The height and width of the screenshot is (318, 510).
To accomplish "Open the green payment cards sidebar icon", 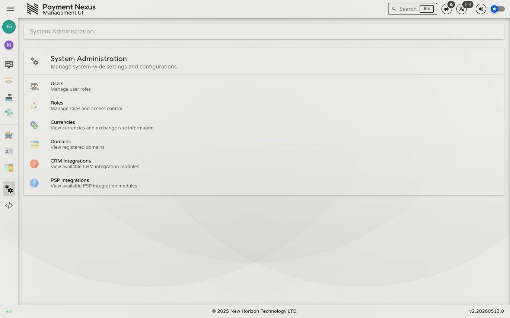I will (9, 113).
